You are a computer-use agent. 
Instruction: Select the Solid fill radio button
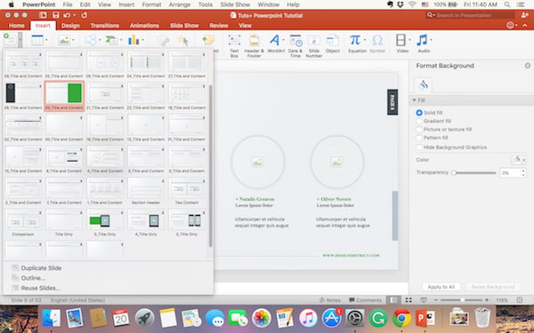[x=419, y=113]
